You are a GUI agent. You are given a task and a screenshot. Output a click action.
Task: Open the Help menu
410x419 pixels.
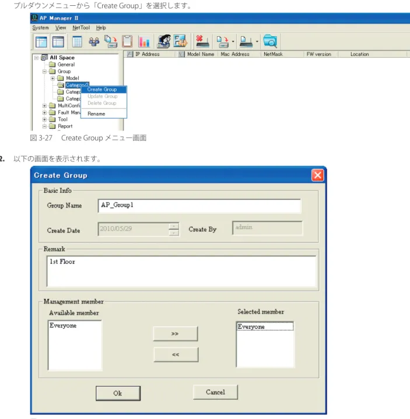(101, 28)
